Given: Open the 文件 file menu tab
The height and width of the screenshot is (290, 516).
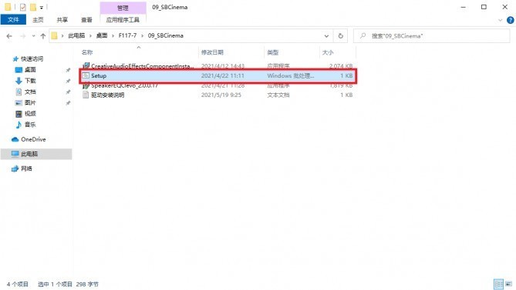Looking at the screenshot, I should pos(13,20).
